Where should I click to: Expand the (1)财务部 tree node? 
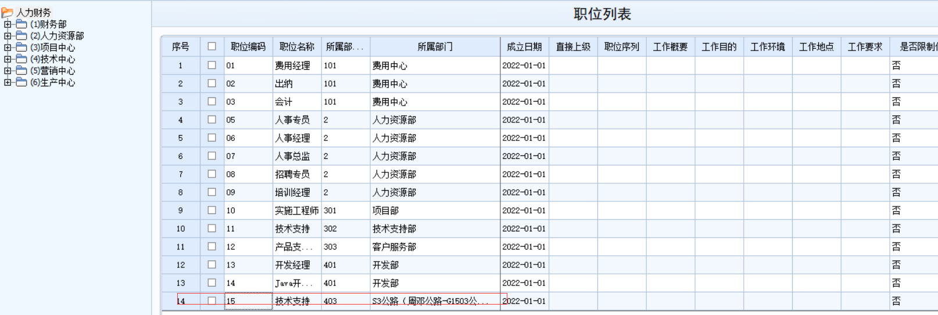[8, 24]
